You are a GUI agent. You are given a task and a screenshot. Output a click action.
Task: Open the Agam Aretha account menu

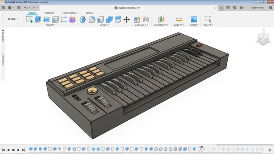[257, 8]
